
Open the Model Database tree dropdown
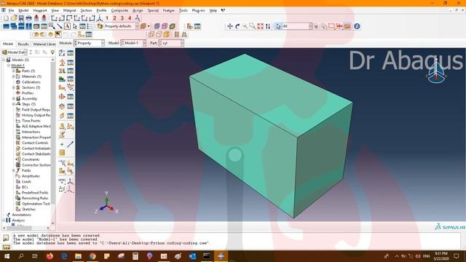pyautogui.click(x=15, y=52)
